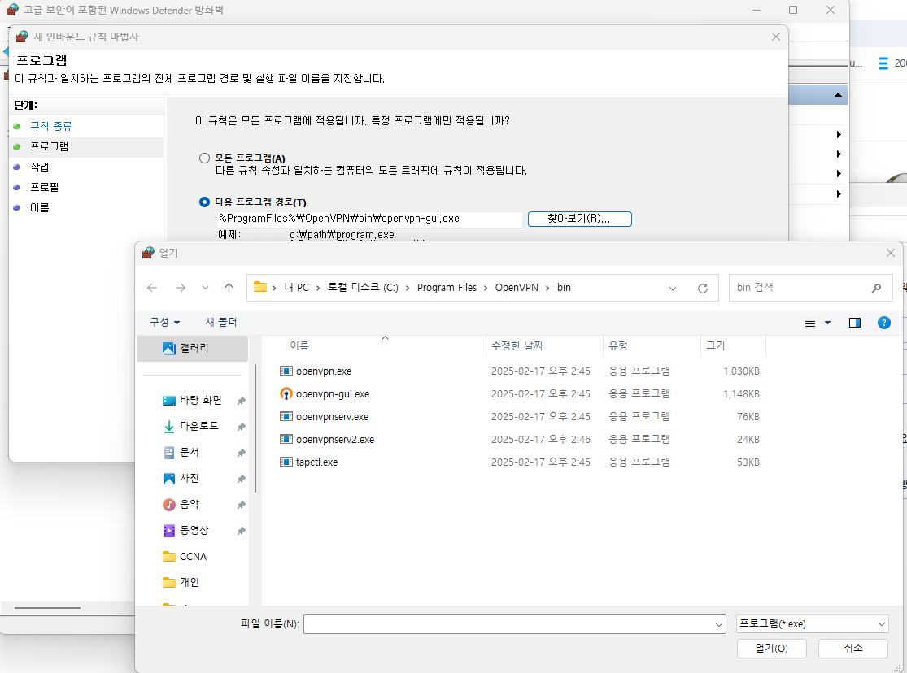This screenshot has width=907, height=673.
Task: Open 문서 folder in navigation pane
Action: 189,452
